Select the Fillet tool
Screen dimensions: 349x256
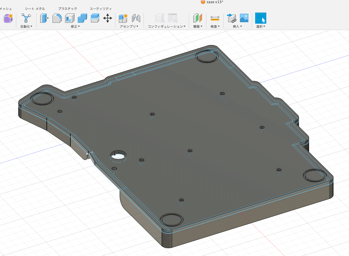tap(57, 18)
